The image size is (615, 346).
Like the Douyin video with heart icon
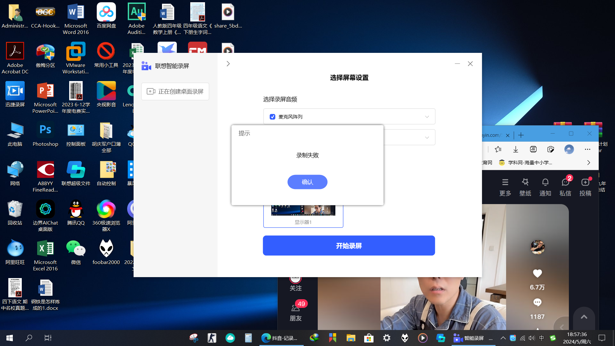point(537,273)
